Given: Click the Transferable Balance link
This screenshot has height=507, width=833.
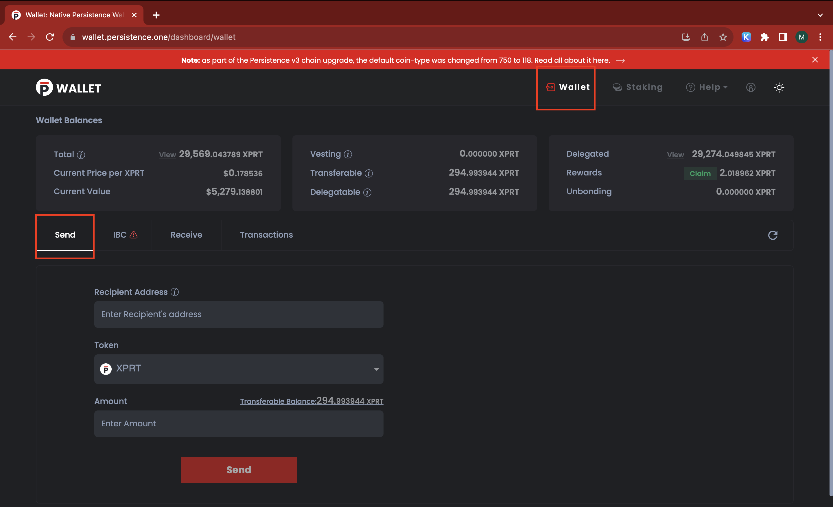Looking at the screenshot, I should click(311, 401).
